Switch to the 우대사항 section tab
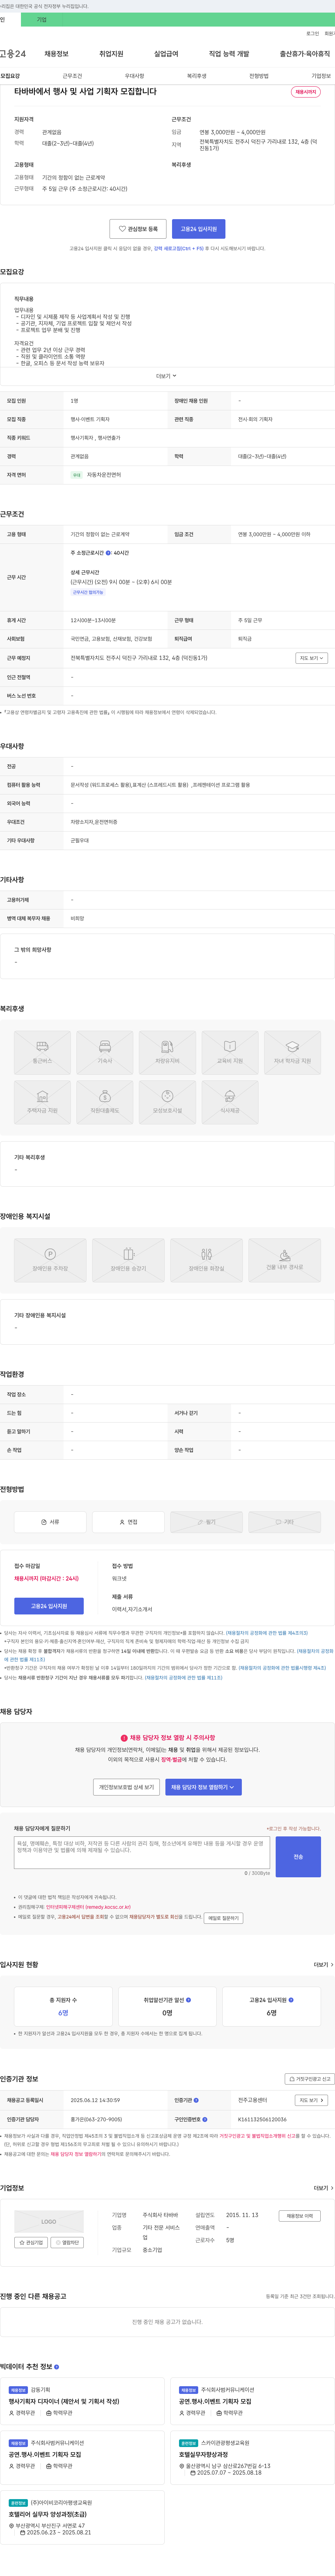The image size is (335, 2576). click(135, 76)
